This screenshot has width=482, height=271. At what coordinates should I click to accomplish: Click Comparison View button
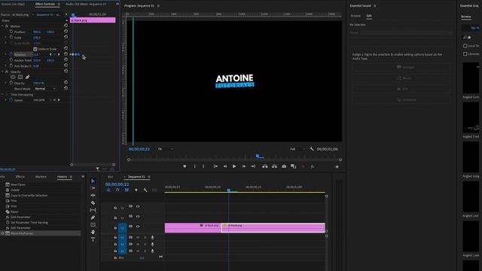294,166
